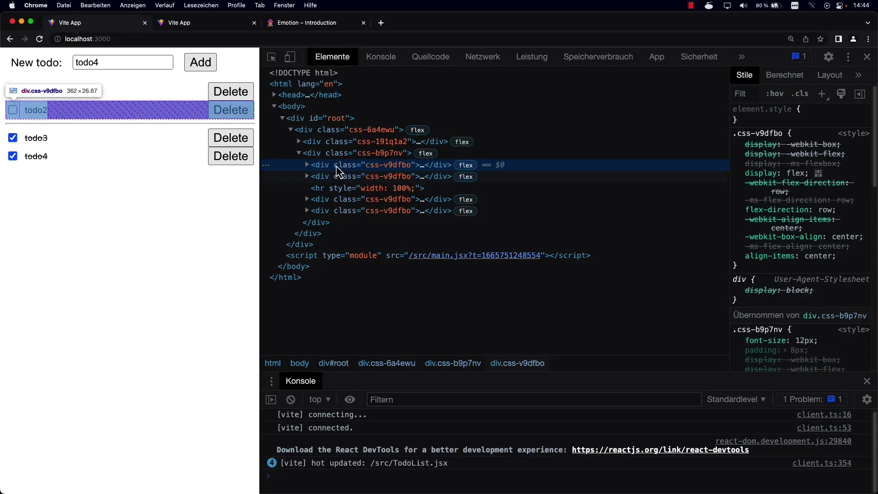878x494 pixels.
Task: Expand the head element in DOM tree
Action: point(274,95)
